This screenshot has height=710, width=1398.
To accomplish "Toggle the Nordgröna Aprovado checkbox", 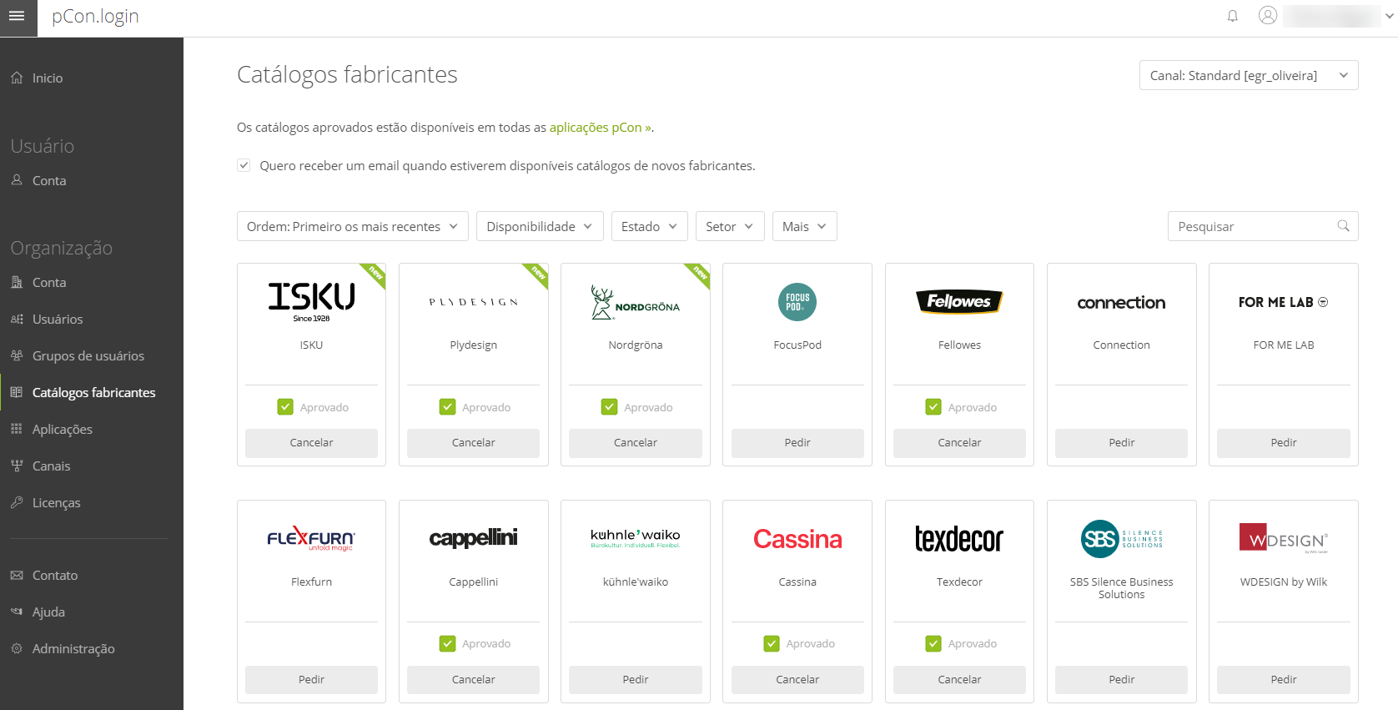I will coord(610,407).
